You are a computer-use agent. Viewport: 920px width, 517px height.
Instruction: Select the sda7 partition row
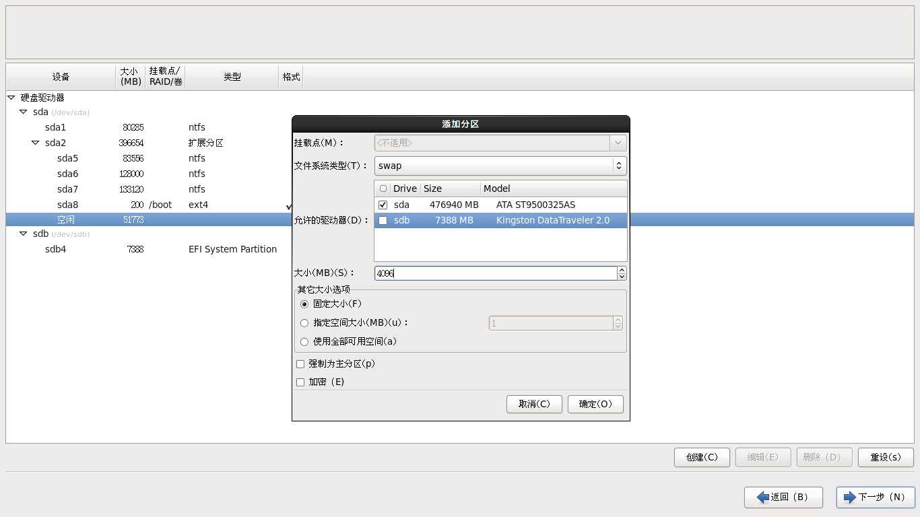pyautogui.click(x=460, y=189)
